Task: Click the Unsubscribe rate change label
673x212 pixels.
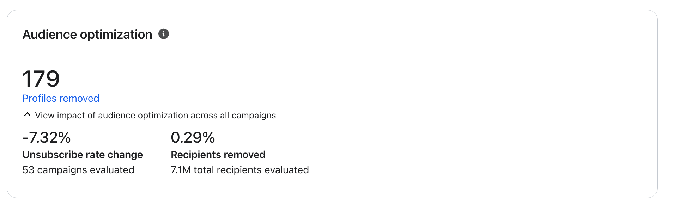Action: point(83,155)
